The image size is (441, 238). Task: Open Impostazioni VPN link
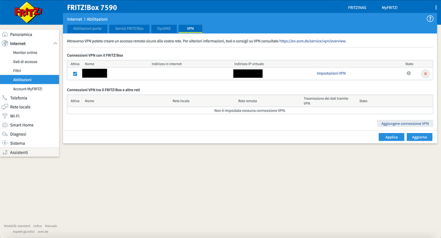tap(331, 73)
